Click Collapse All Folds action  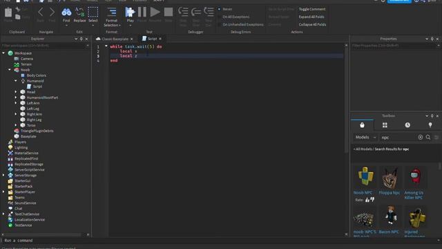click(x=312, y=25)
